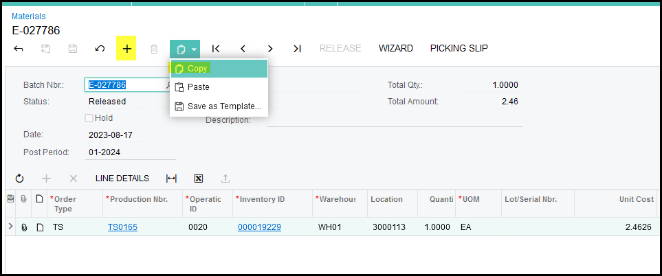
Task: Fit grid columns to width icon
Action: 171,179
